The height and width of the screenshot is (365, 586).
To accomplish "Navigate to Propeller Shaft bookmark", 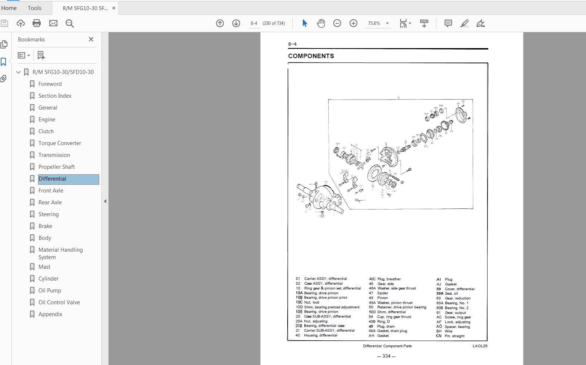I will tap(57, 167).
